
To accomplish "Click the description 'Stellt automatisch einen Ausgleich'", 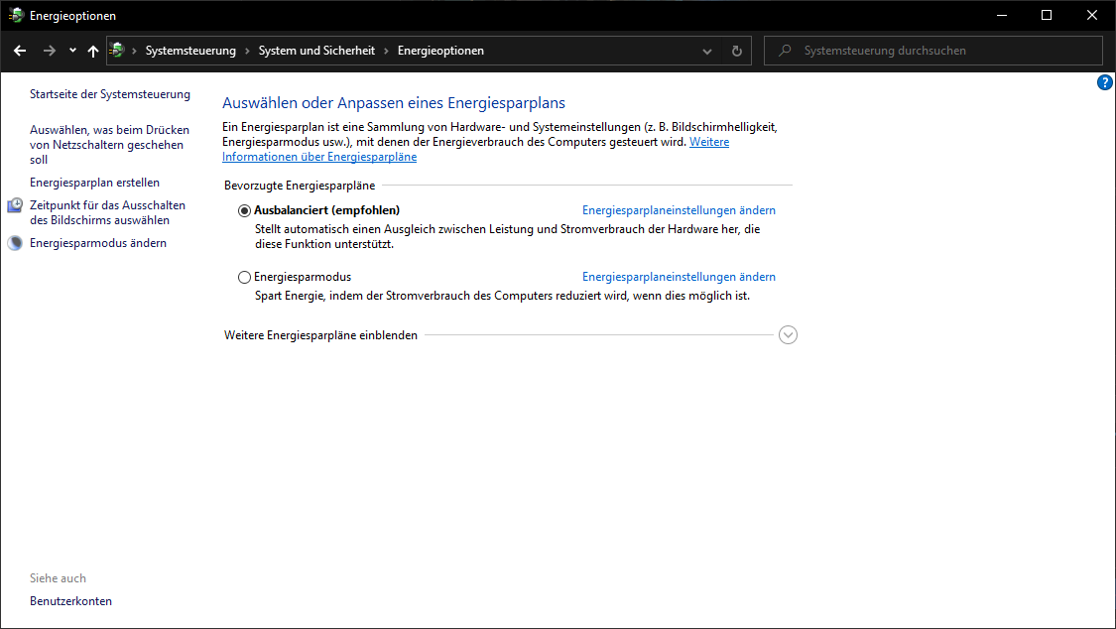I will (x=508, y=236).
